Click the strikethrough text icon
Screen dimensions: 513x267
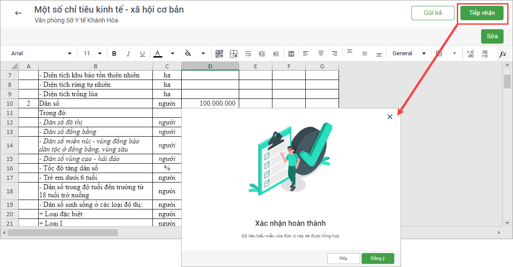point(248,53)
